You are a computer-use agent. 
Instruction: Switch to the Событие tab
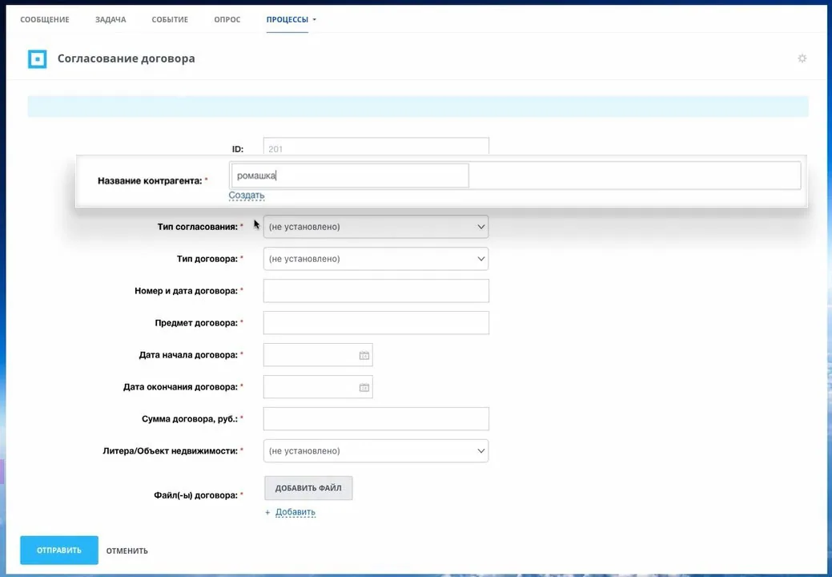(x=170, y=20)
